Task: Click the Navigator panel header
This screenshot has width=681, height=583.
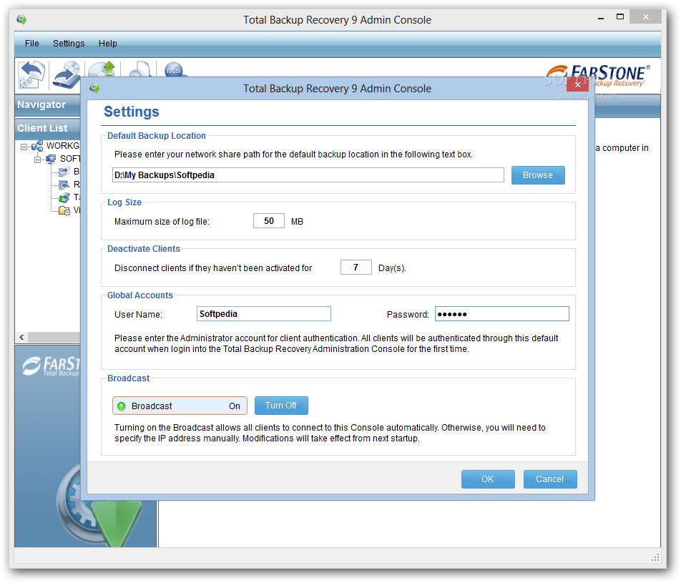Action: pyautogui.click(x=48, y=104)
